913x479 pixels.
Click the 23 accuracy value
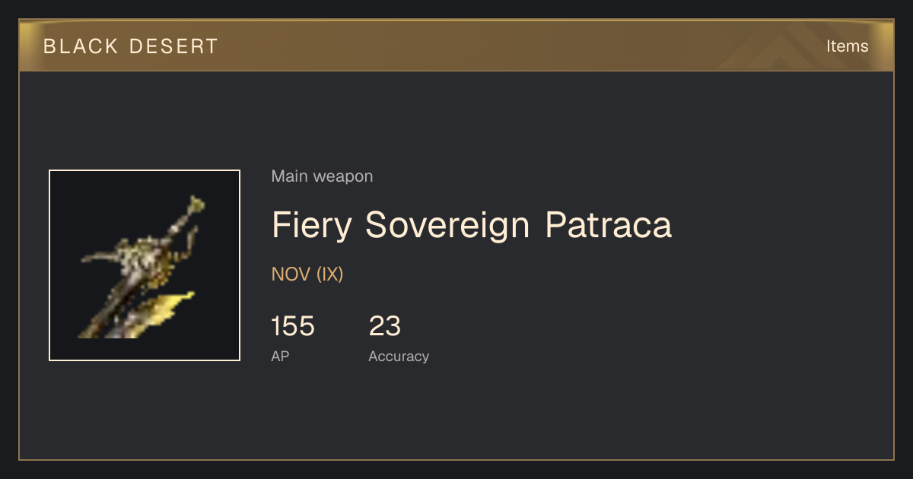pos(385,326)
